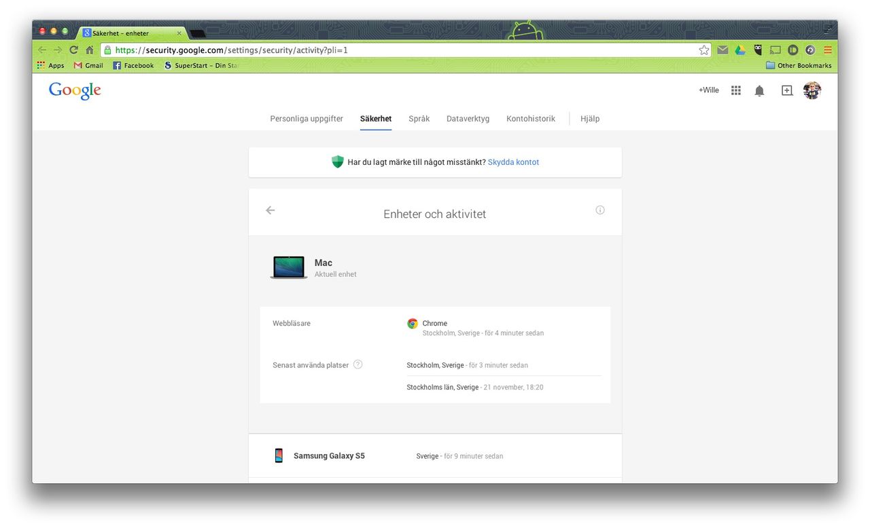This screenshot has height=528, width=870.
Task: Go to the browser home page icon
Action: point(89,50)
